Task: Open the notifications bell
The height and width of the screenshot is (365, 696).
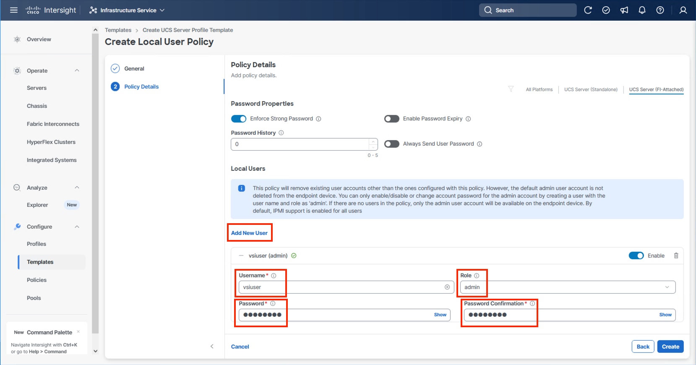Action: 642,10
